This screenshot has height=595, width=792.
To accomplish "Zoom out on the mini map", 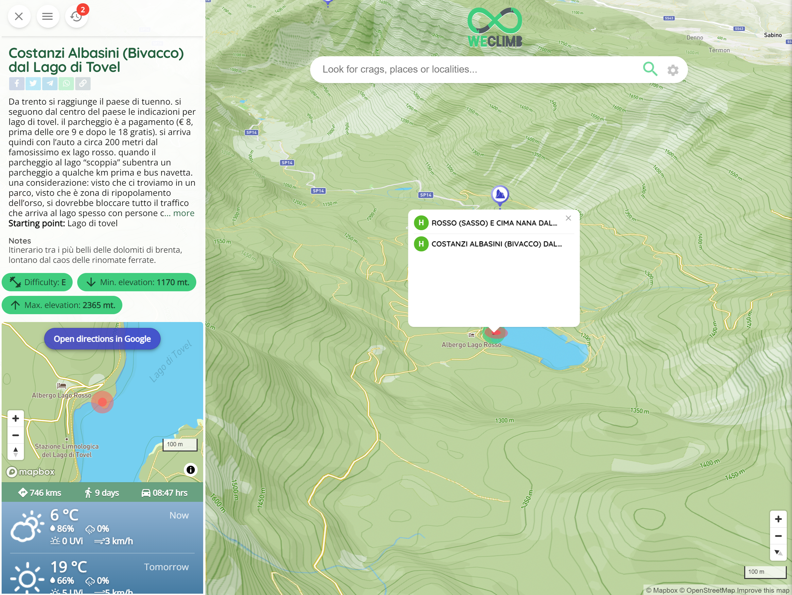I will click(15, 435).
